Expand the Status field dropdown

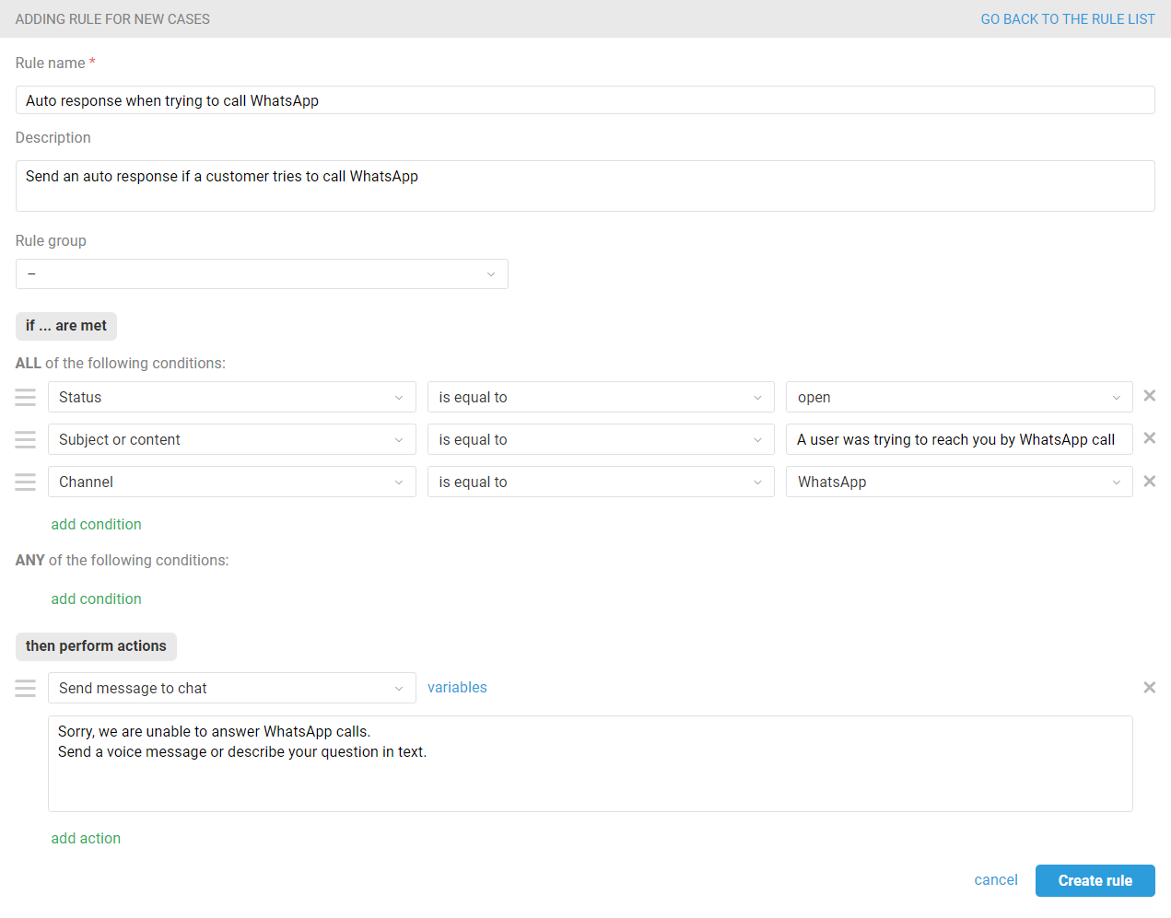231,397
